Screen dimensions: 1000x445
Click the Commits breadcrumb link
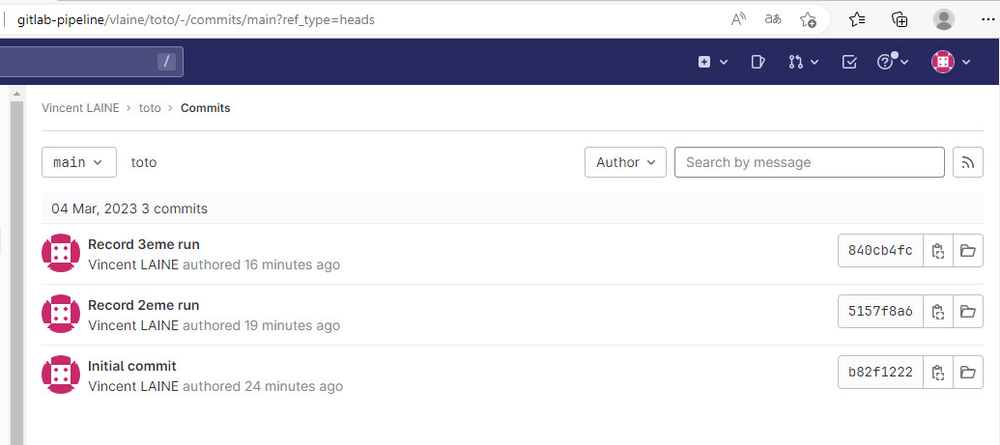[206, 108]
